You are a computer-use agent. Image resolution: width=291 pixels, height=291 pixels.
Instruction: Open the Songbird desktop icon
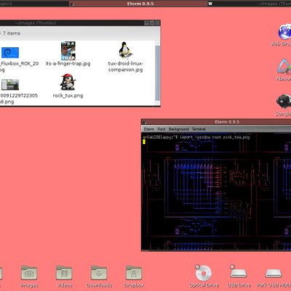coord(284,101)
